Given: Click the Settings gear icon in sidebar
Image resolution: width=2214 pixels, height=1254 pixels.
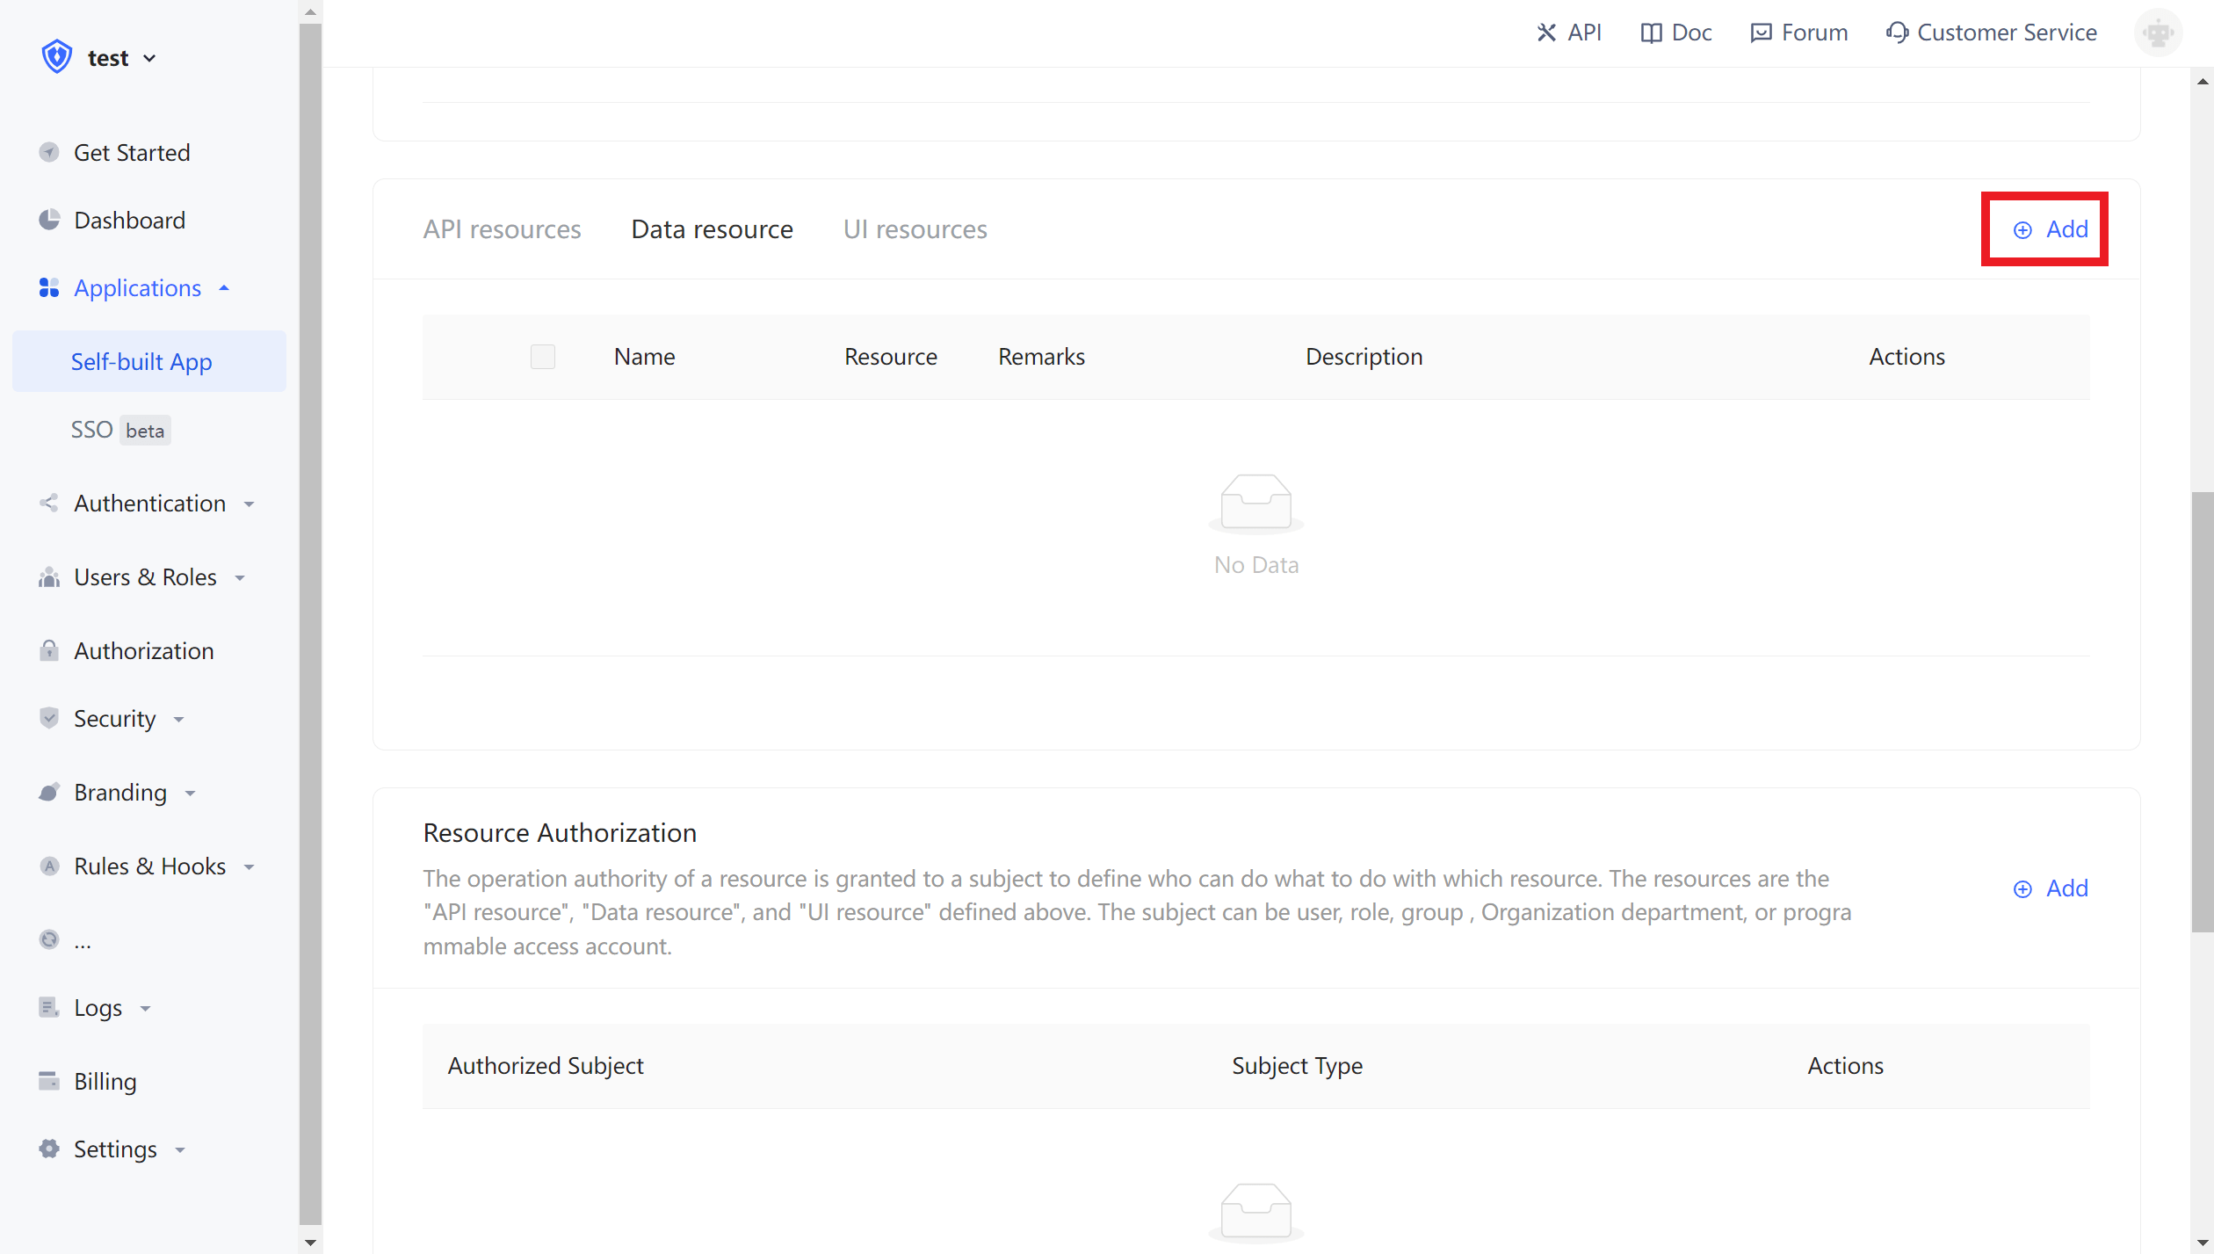Looking at the screenshot, I should coord(49,1149).
